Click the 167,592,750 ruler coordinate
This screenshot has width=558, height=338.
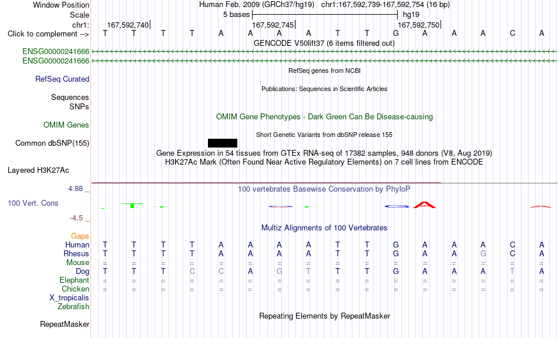click(x=418, y=25)
